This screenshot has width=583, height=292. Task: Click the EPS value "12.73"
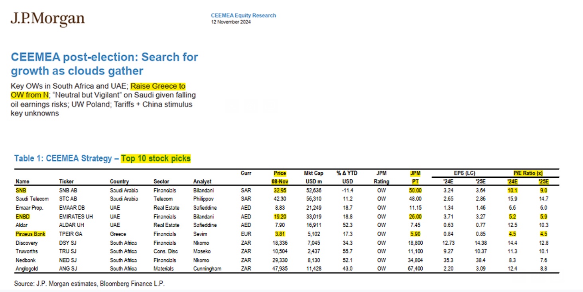tap(448, 243)
